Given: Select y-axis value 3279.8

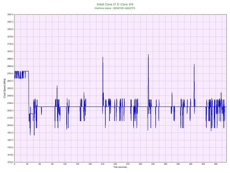Looking at the screenshot, I should 10,36.
